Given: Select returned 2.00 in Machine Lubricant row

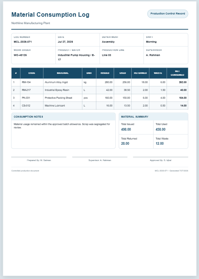Looking at the screenshot, I should coord(145,106).
